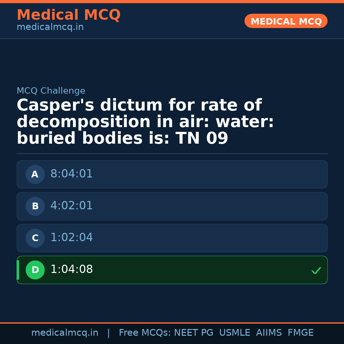Click the Medical MCQ header title
The image size is (344, 344).
click(68, 15)
